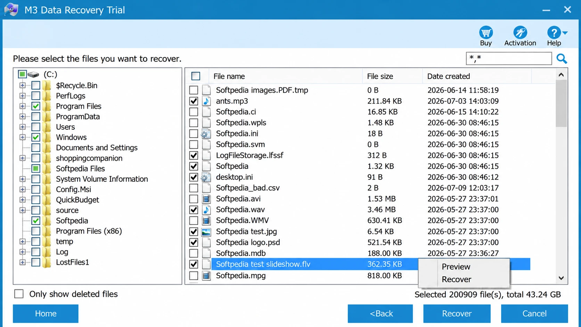The width and height of the screenshot is (581, 327).
Task: Choose Recover from the context menu
Action: [x=456, y=279]
